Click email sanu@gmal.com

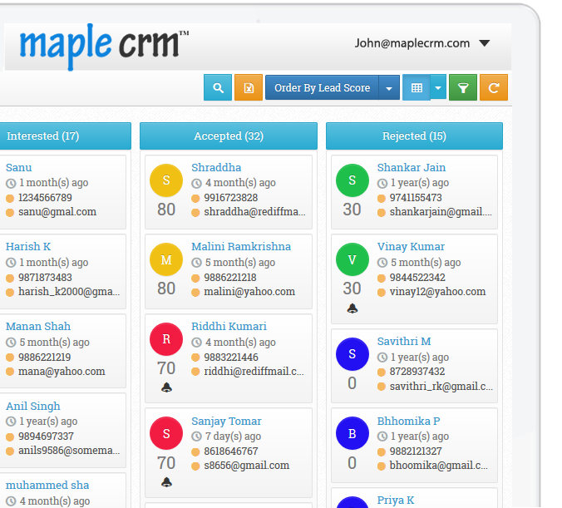coord(57,212)
